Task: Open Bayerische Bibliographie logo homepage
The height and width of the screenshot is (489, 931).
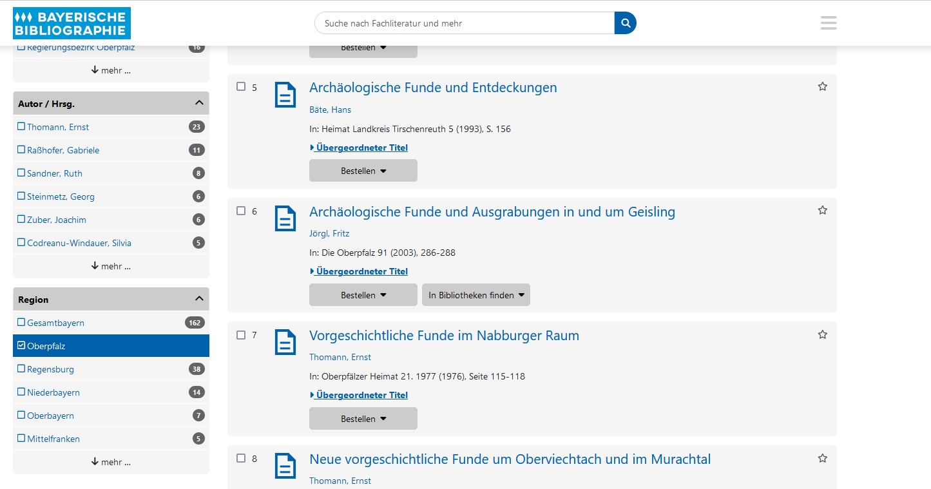Action: click(72, 23)
